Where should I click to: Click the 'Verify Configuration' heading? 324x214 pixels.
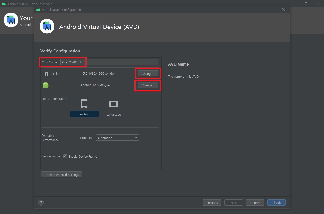coord(60,51)
